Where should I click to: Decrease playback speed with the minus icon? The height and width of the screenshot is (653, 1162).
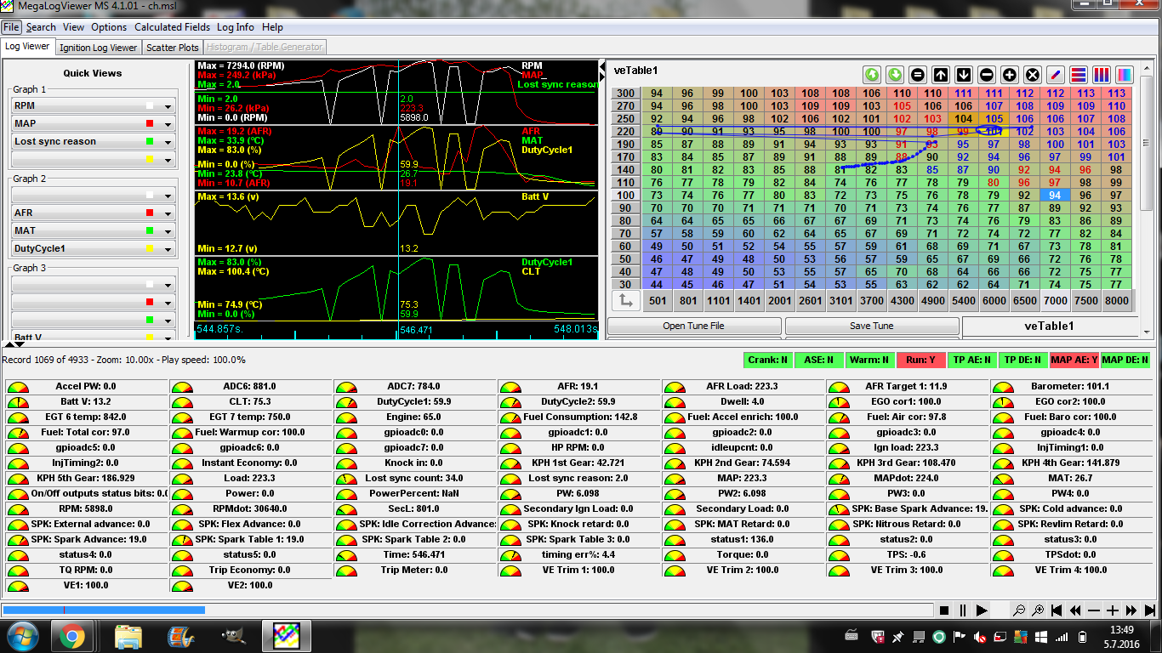1094,610
